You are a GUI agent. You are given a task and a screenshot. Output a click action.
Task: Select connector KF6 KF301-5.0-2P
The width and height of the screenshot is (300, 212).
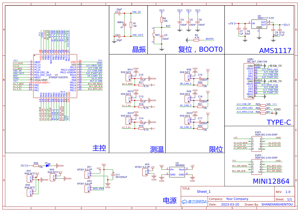coord(145,172)
